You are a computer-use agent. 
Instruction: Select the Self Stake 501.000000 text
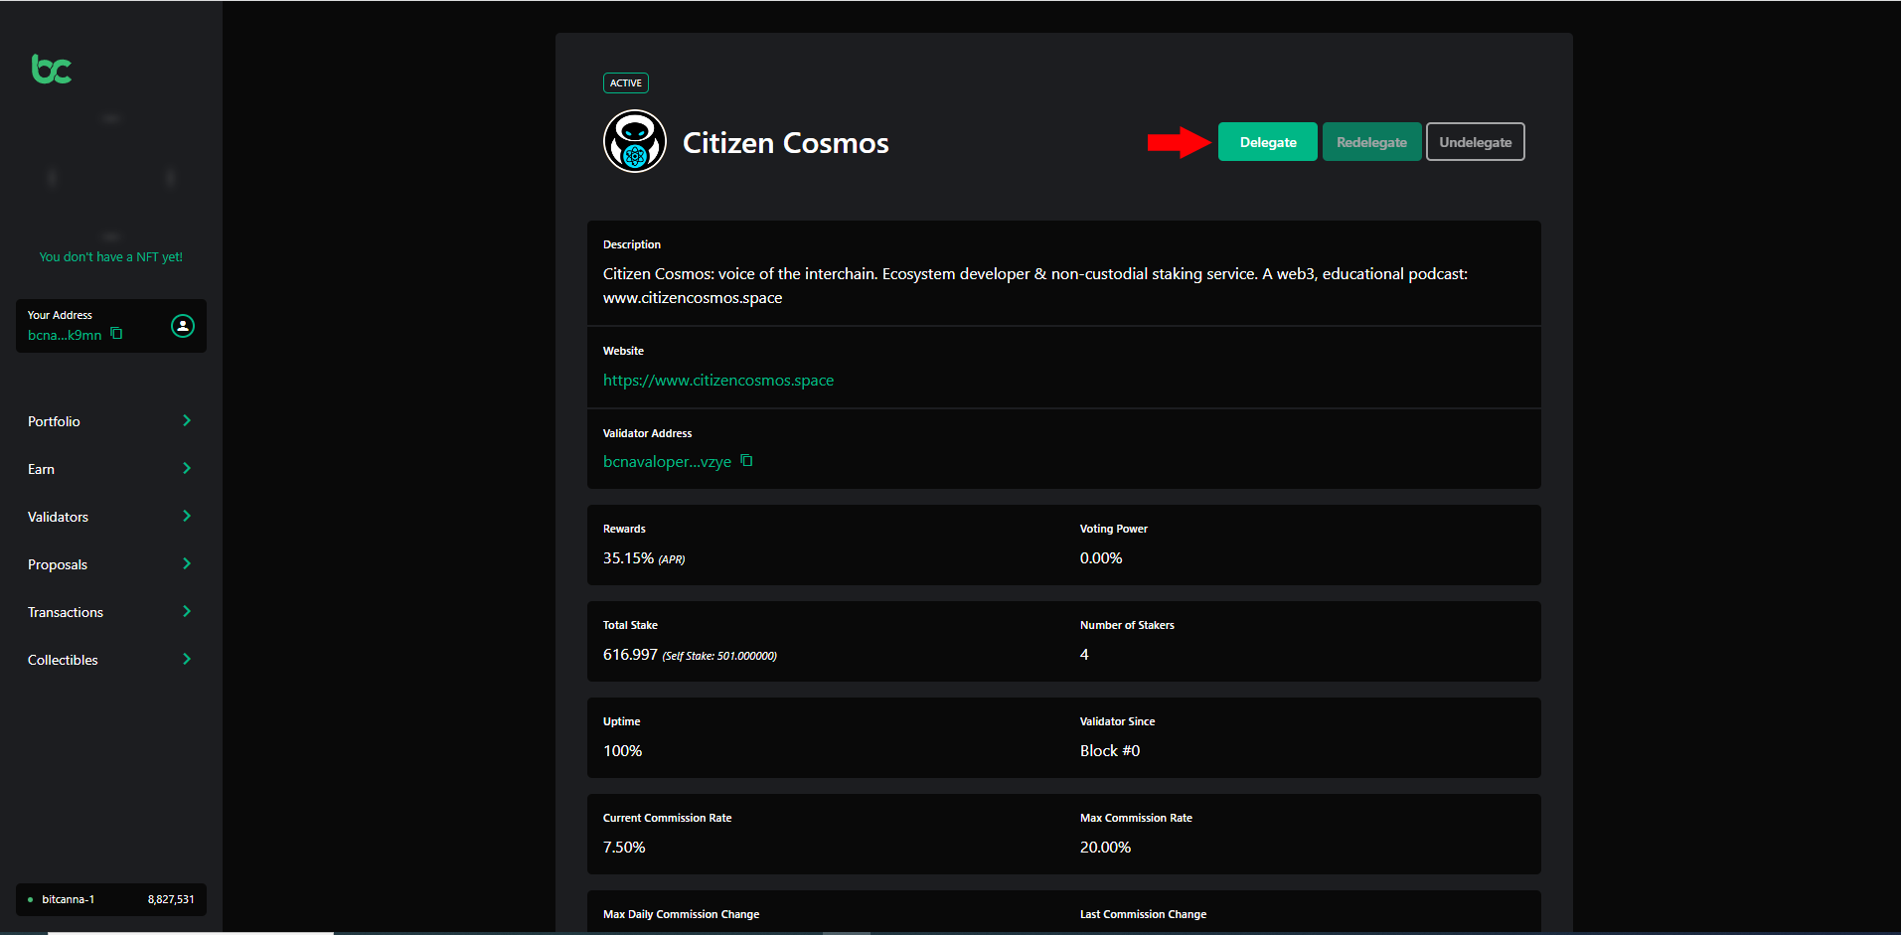[x=719, y=656]
